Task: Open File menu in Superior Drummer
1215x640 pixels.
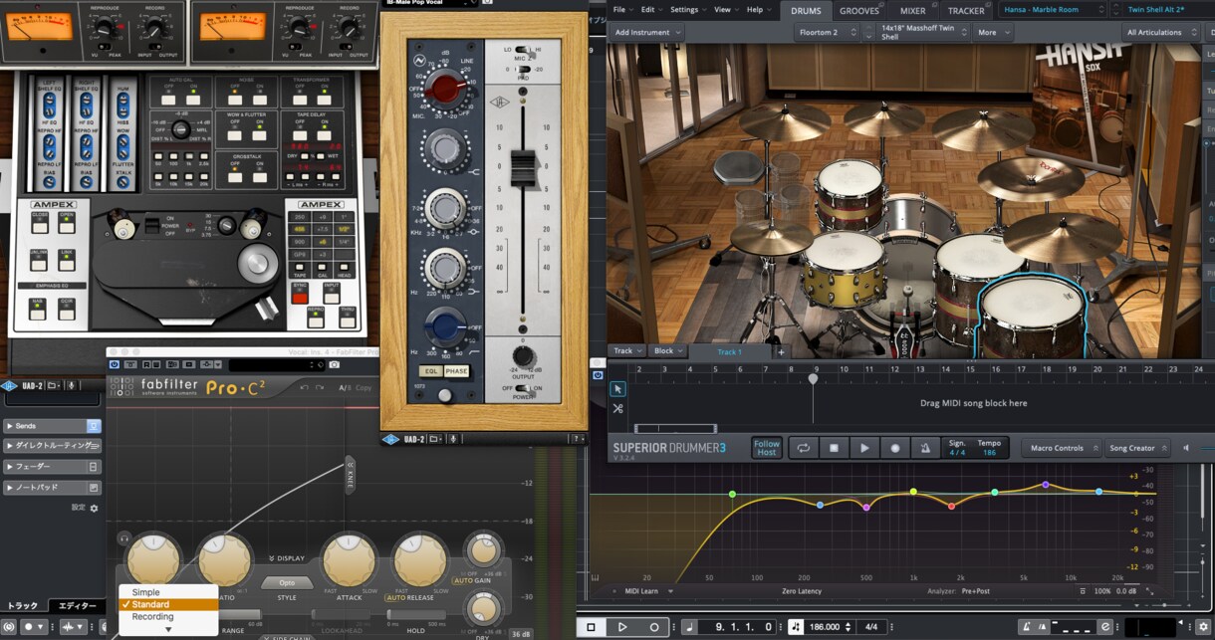Action: tap(622, 10)
